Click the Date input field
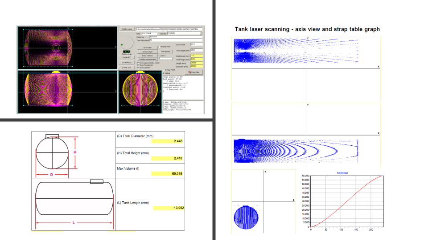Screen dimensions: 428x240 [x=150, y=33]
